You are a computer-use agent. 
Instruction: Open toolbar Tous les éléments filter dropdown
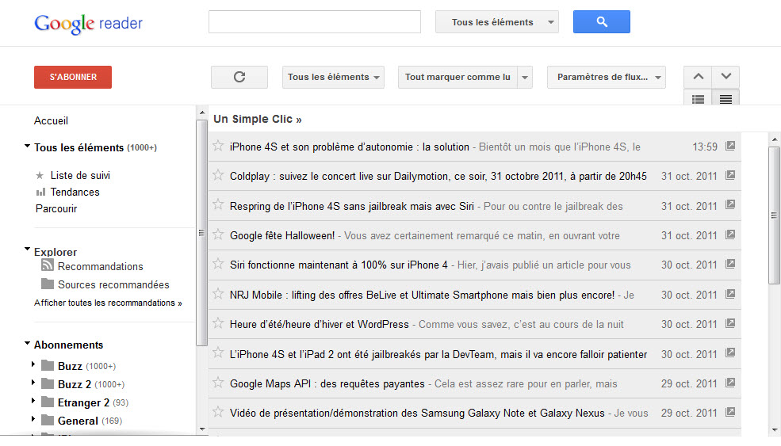click(x=333, y=77)
